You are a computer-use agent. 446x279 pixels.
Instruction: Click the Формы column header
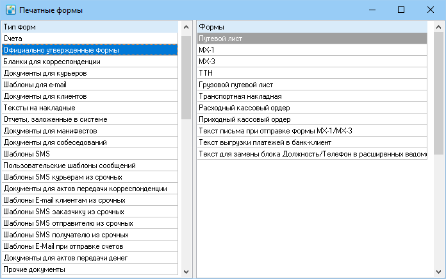312,27
